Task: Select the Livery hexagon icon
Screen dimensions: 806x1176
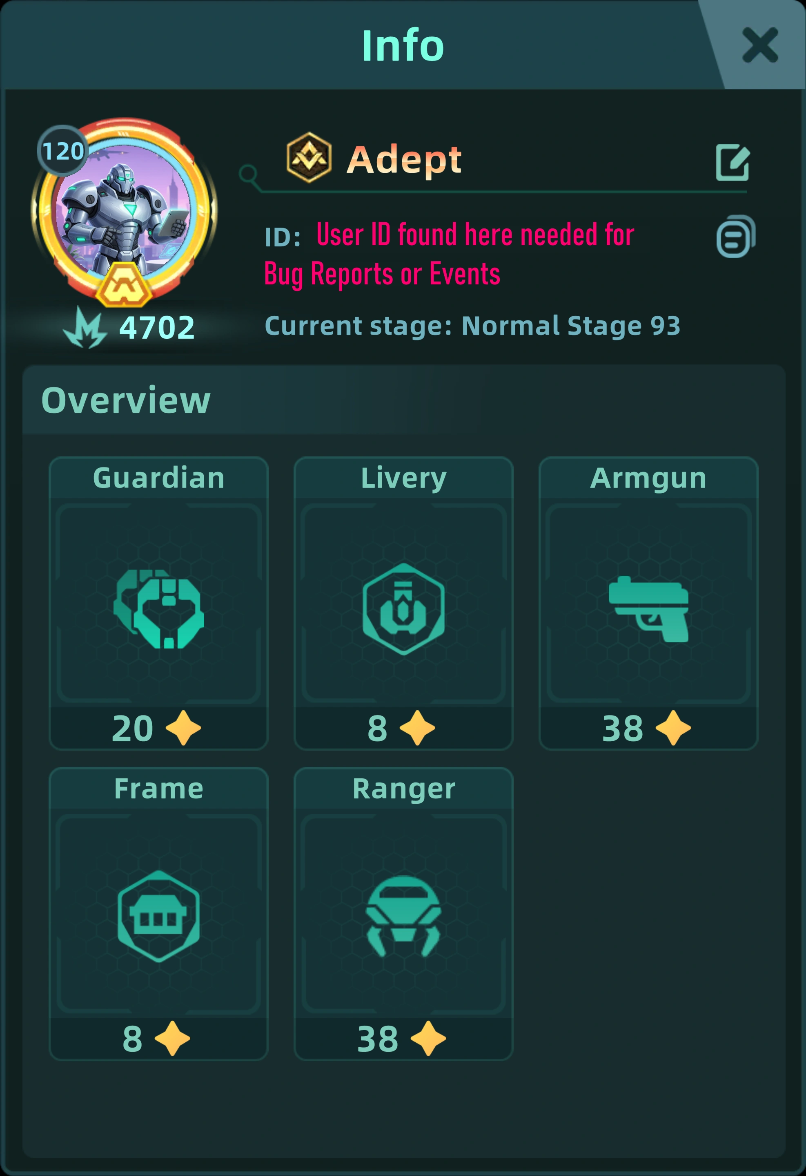Action: 403,609
